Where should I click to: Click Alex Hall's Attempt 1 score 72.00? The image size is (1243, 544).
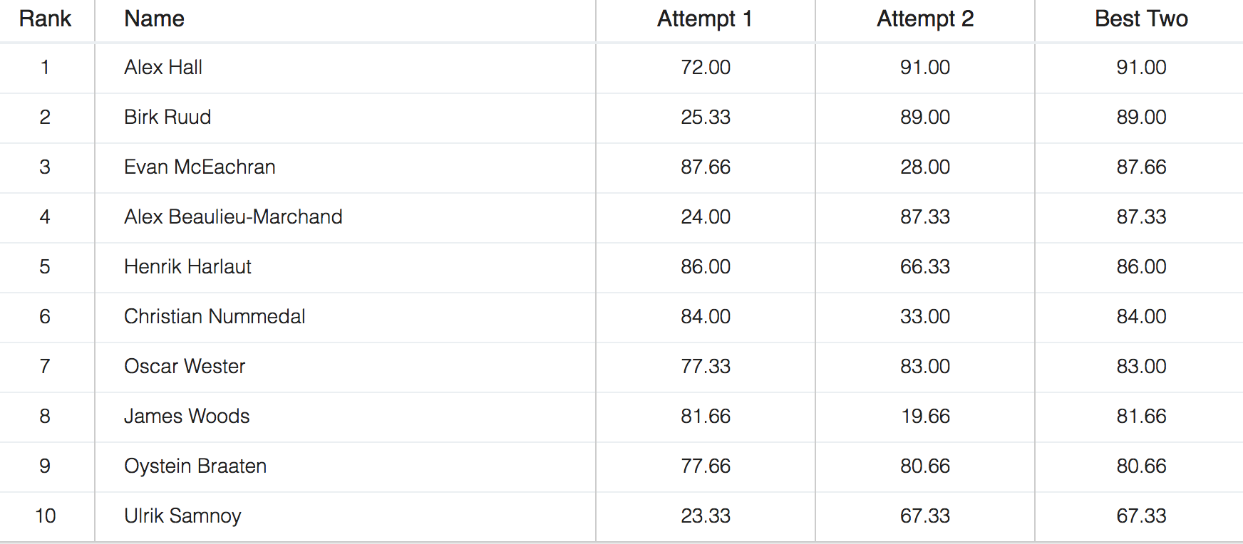706,68
